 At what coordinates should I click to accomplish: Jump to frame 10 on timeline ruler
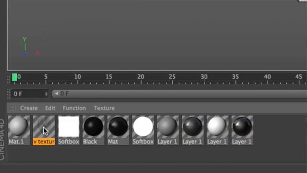(x=78, y=77)
